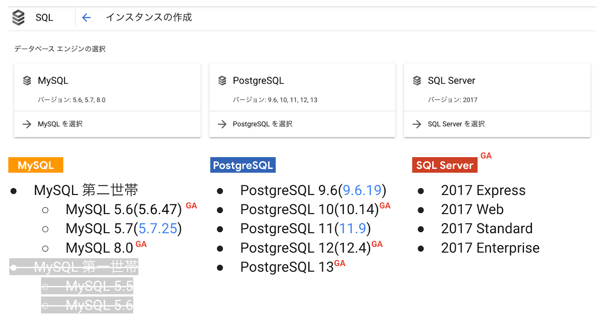Click the SQL Server card database icon
The height and width of the screenshot is (322, 611).
pos(417,80)
